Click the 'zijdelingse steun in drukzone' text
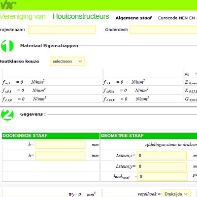Viewport: 197px width, 197px height. [x=171, y=144]
